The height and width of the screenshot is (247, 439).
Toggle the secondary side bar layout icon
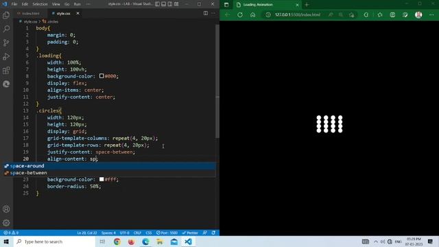click(170, 4)
